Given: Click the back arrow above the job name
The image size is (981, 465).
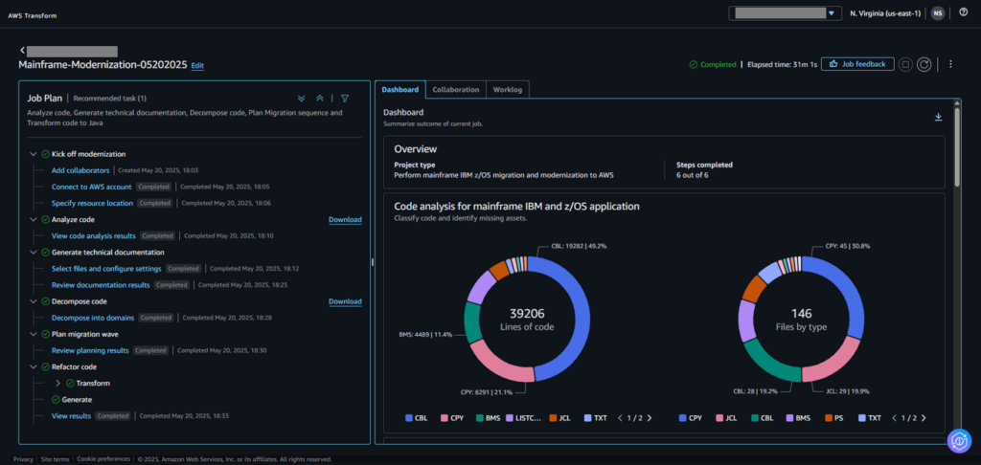Looking at the screenshot, I should (23, 50).
